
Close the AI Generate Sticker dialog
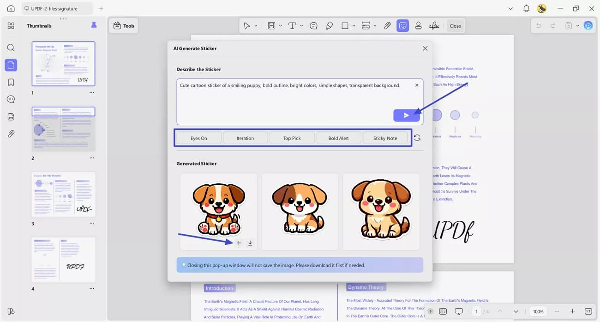[425, 48]
